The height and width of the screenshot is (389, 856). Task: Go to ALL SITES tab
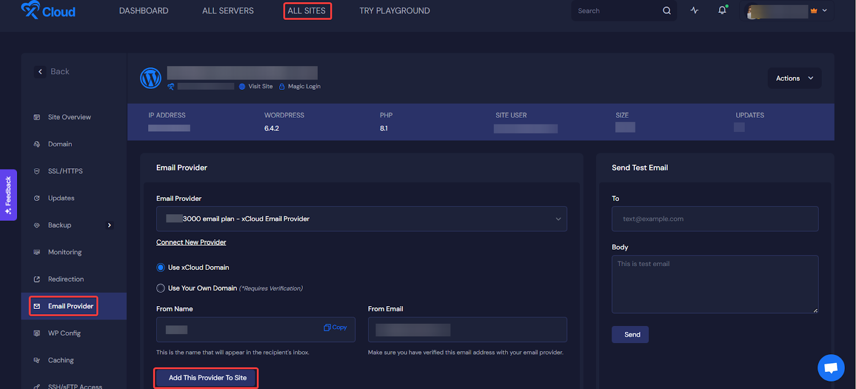point(307,11)
